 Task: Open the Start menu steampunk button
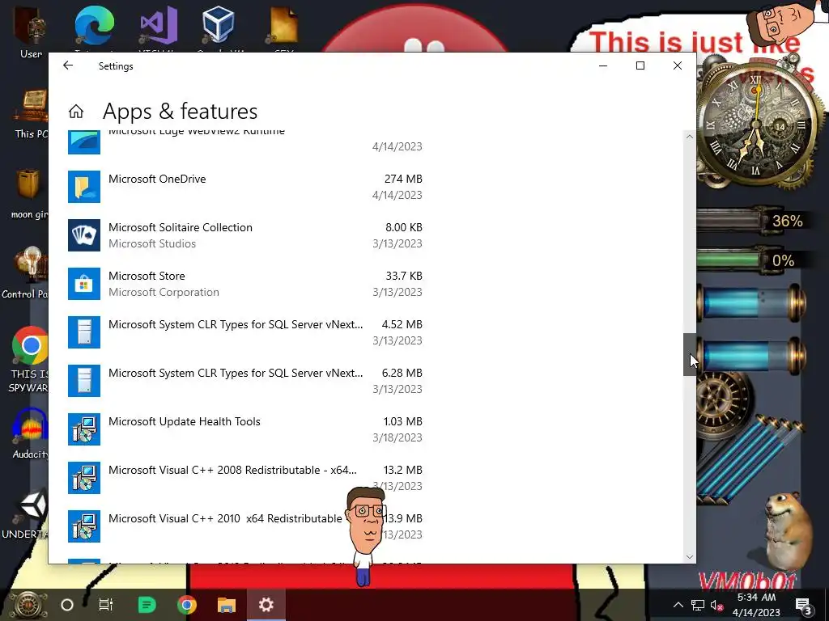coord(28,605)
